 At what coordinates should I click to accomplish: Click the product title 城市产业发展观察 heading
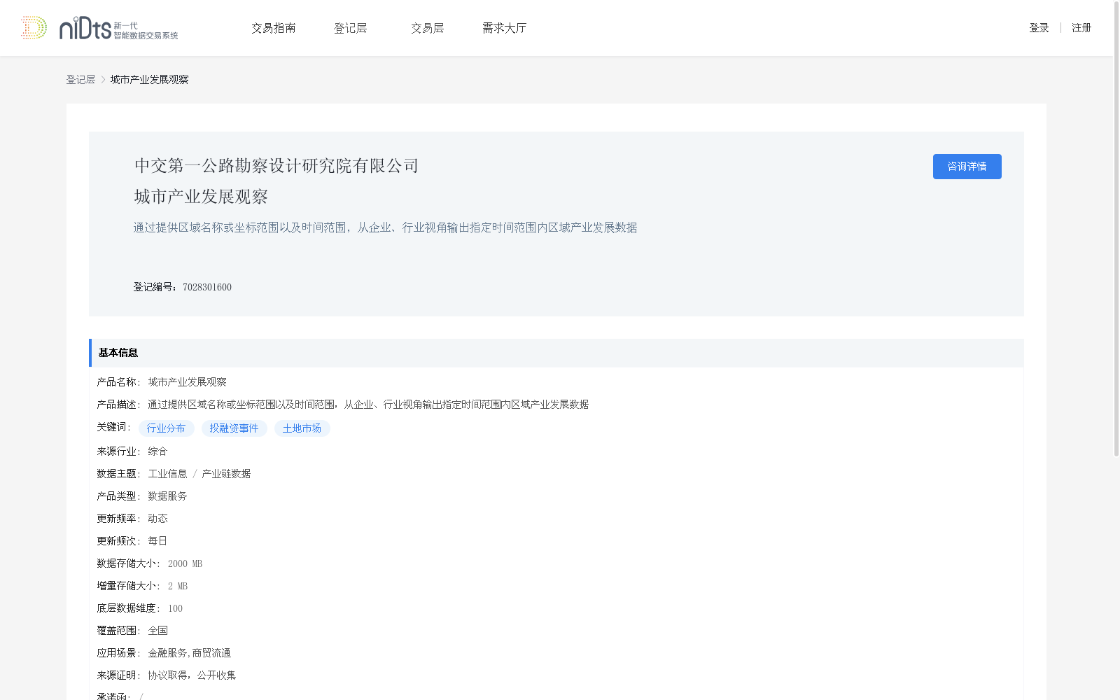pos(201,197)
